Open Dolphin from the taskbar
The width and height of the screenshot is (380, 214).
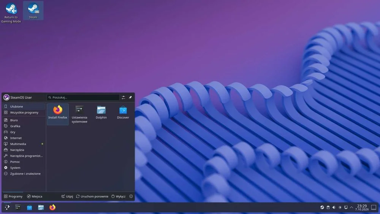[x=41, y=207]
